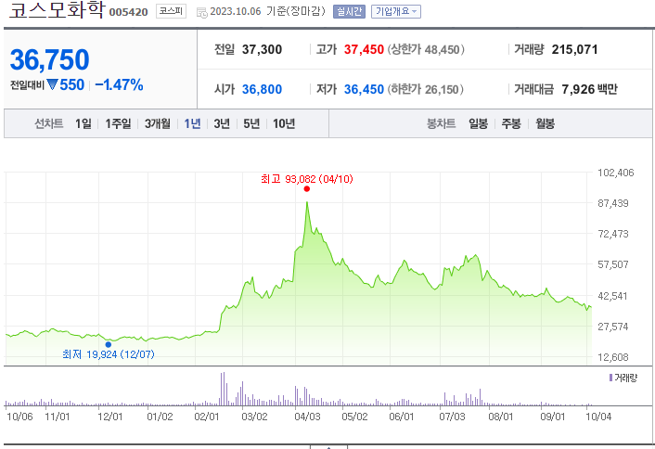Click the blue 최저 low marker dot
Viewport: 655px width, 449px height.
click(109, 344)
